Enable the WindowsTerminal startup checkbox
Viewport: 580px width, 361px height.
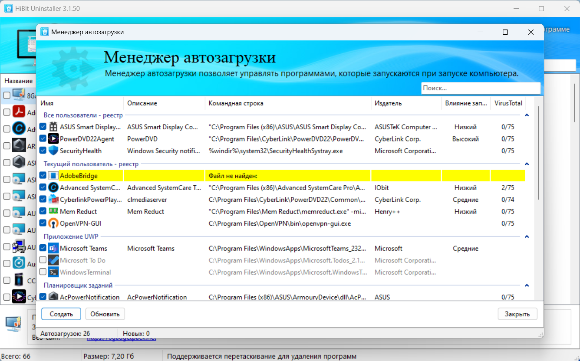point(43,272)
